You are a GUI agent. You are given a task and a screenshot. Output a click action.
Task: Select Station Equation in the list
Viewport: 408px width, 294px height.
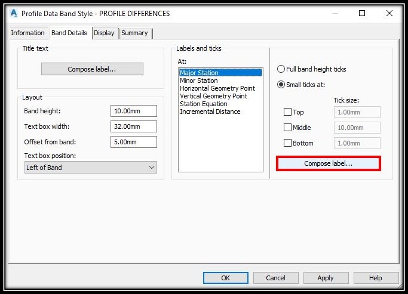[220, 104]
